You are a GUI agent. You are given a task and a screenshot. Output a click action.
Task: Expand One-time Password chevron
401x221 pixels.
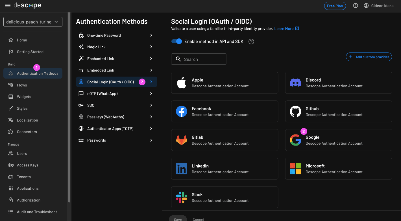tap(151, 35)
